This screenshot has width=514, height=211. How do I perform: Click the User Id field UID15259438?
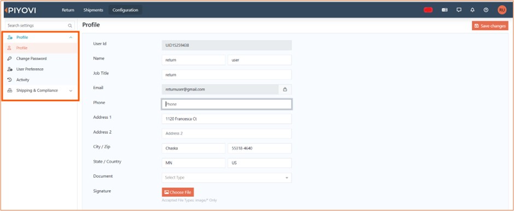[226, 45]
